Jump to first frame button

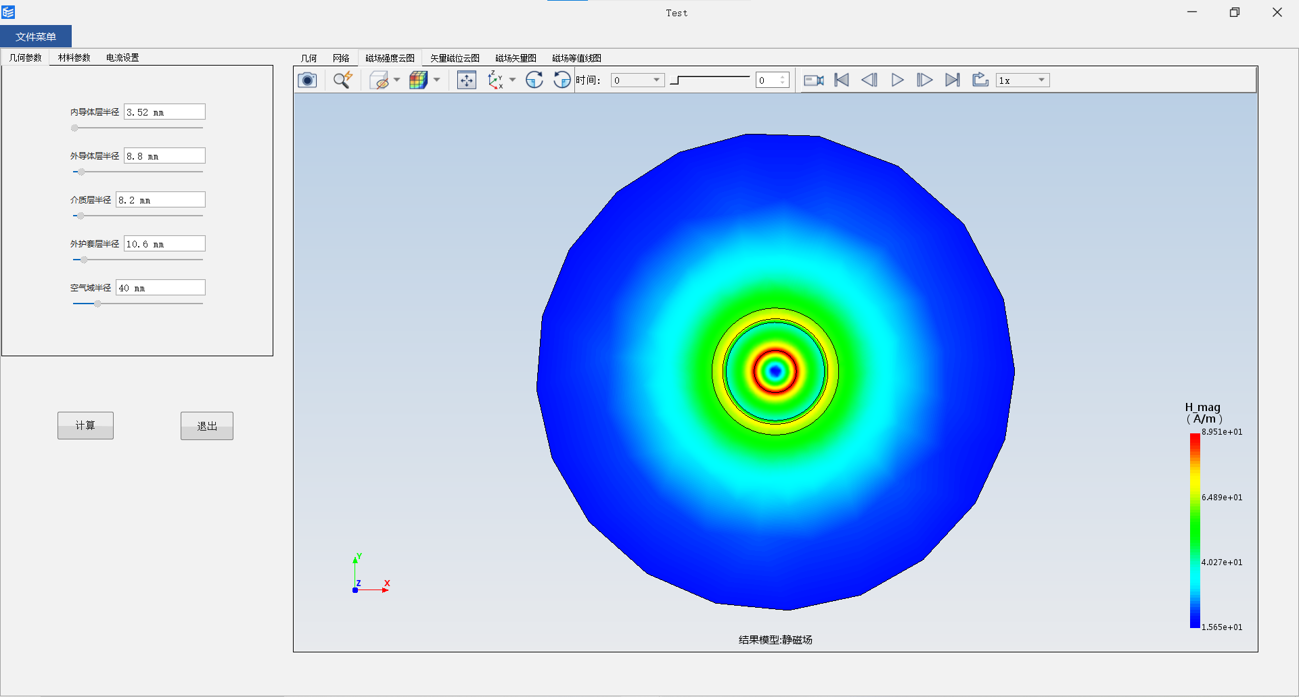842,80
